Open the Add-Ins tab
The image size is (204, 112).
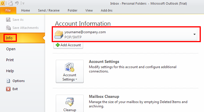coord(107,10)
